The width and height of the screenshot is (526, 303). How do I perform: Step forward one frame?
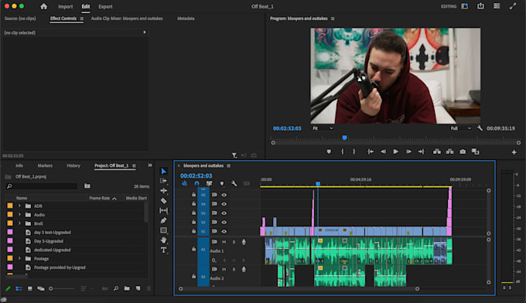pos(408,151)
